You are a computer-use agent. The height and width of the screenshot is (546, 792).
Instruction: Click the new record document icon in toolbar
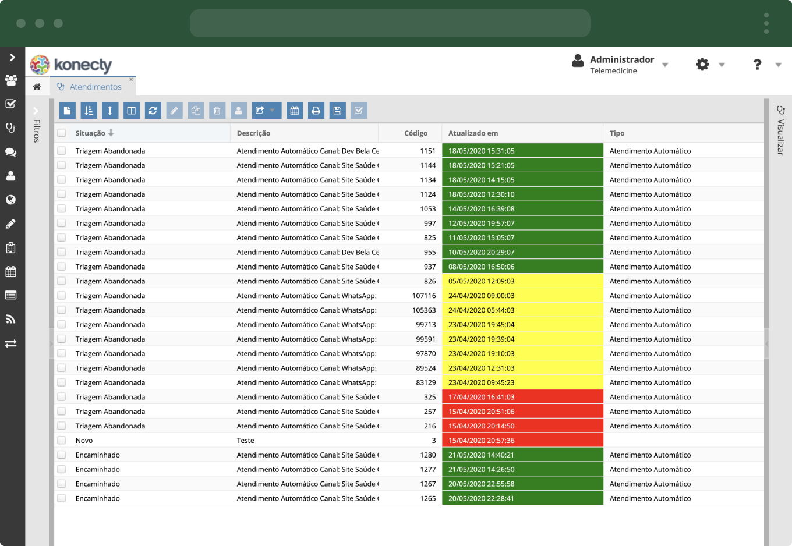pos(68,111)
